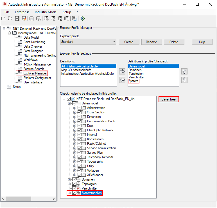Screen dimensions: 217x208
Task: Expand the Domänen node
Action: [x=69, y=180]
